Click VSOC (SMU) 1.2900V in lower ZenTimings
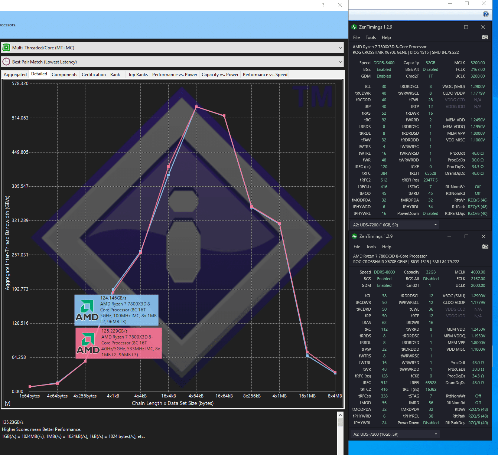The image size is (498, 455). click(478, 296)
